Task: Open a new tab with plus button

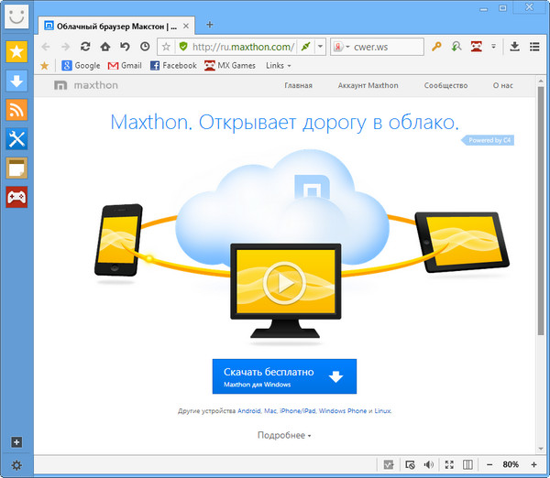Action: 210,25
